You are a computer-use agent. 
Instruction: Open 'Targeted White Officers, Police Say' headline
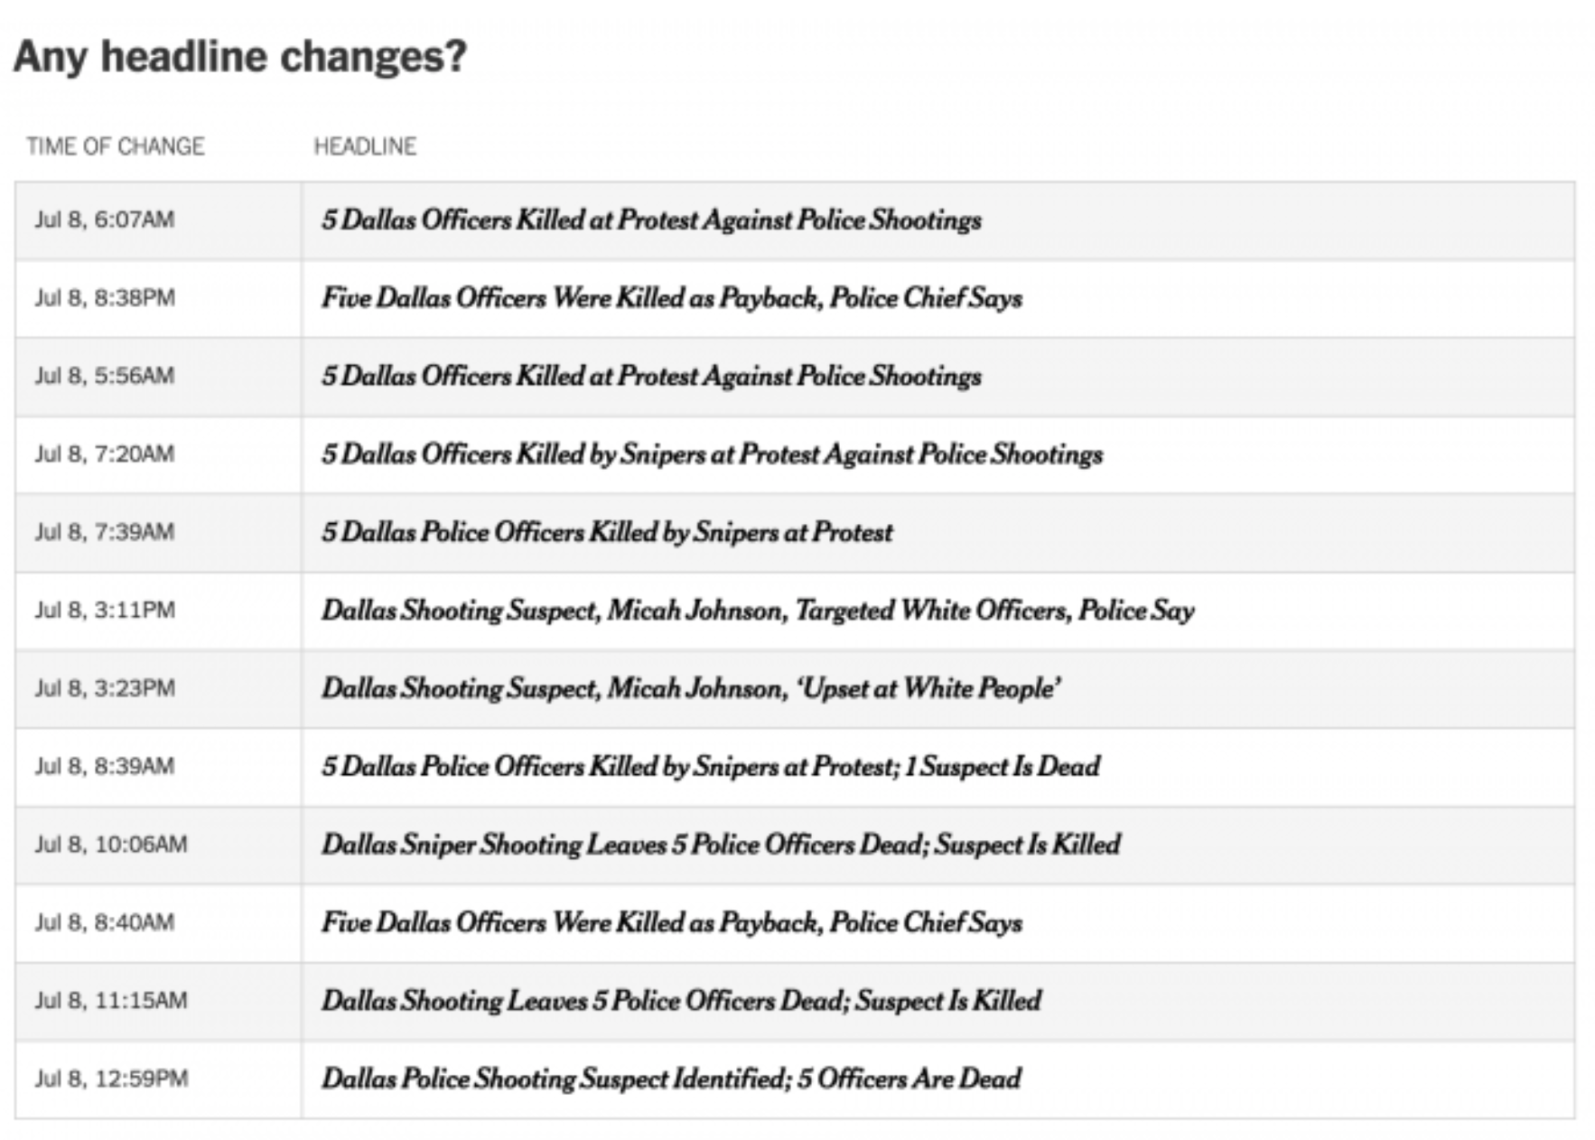(758, 611)
